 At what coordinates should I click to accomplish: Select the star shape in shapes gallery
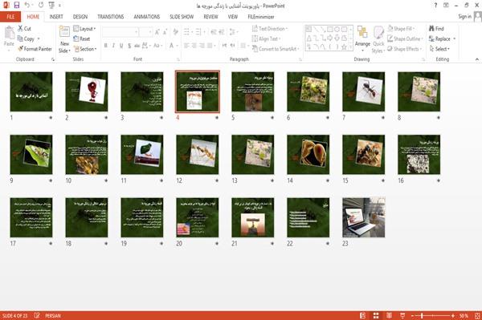point(344,47)
